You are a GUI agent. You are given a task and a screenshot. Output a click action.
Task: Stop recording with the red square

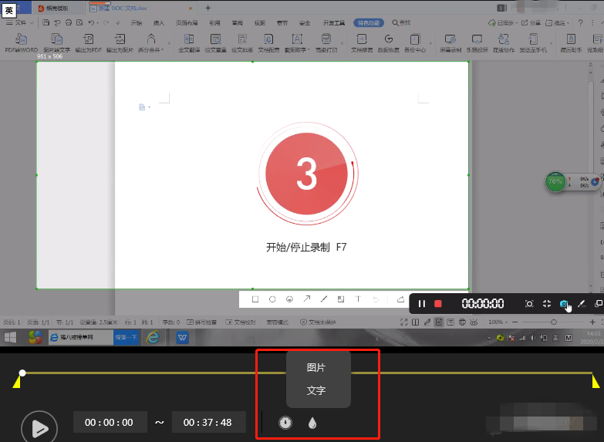(x=438, y=304)
